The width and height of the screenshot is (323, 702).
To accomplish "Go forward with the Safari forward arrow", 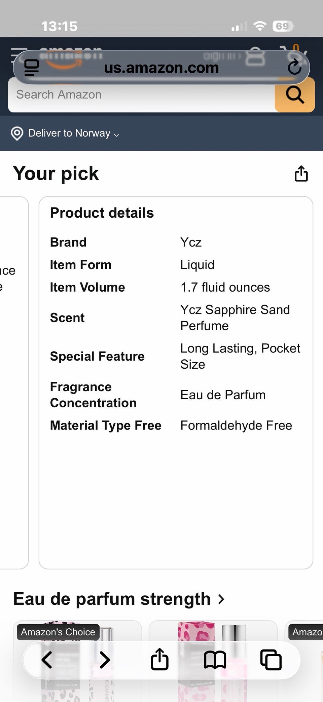I will pyautogui.click(x=105, y=660).
